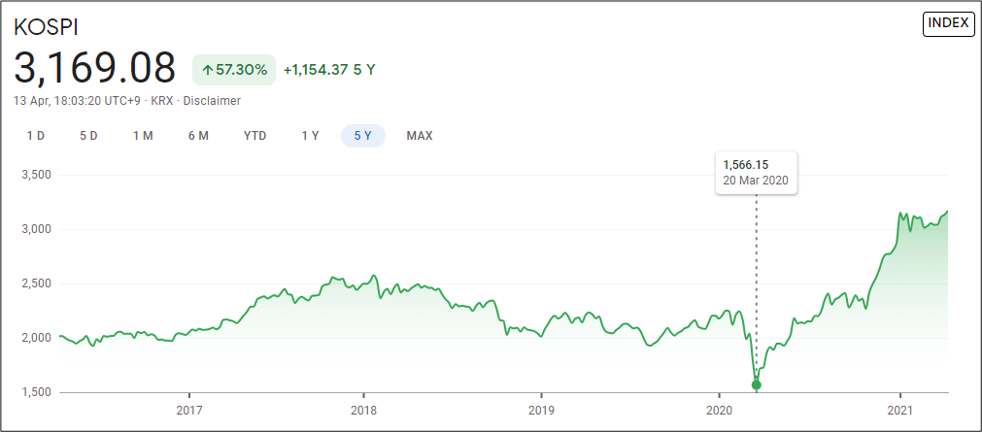Click the 2019 x-axis label
Screen dimensions: 982x432
pos(541,410)
